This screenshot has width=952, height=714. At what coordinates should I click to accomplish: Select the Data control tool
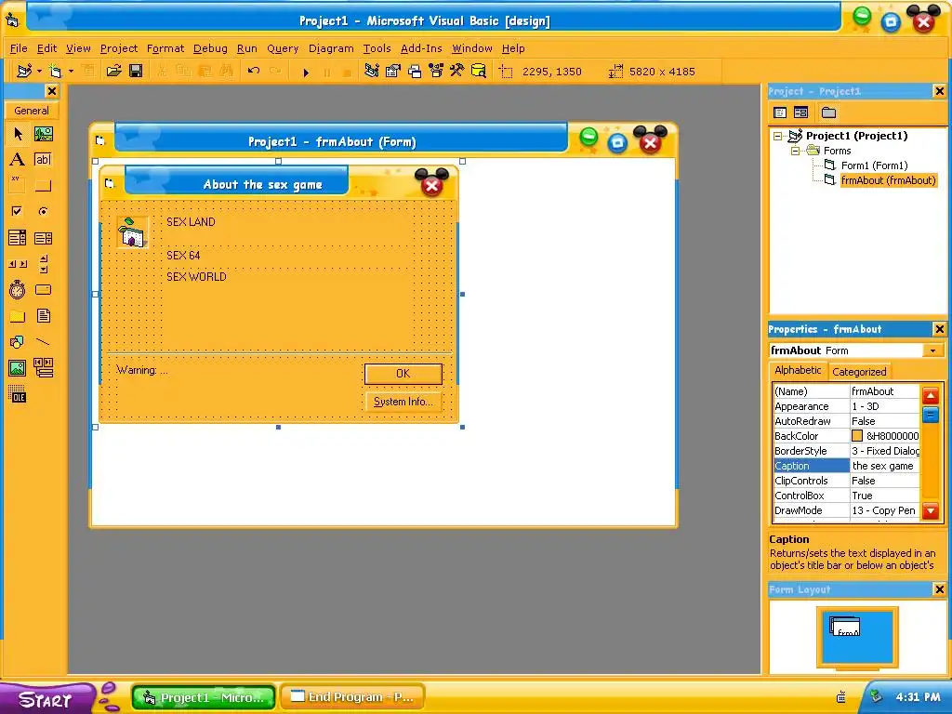[43, 368]
